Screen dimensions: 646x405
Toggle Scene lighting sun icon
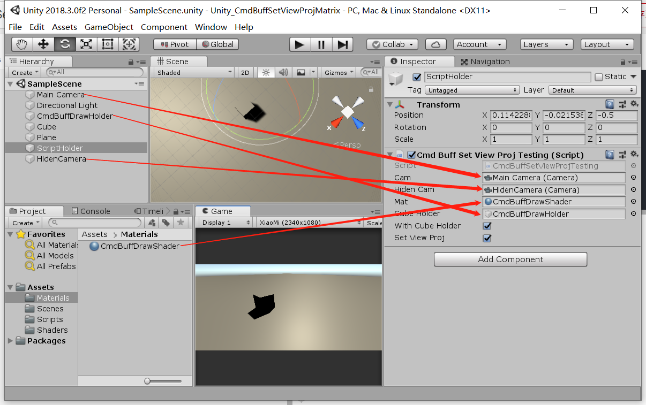pos(266,72)
